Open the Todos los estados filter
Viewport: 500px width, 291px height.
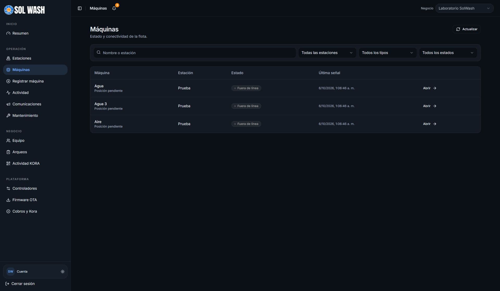tap(448, 53)
